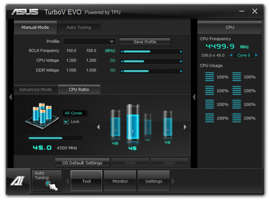Rotate core cylinders to the right

tap(185, 127)
